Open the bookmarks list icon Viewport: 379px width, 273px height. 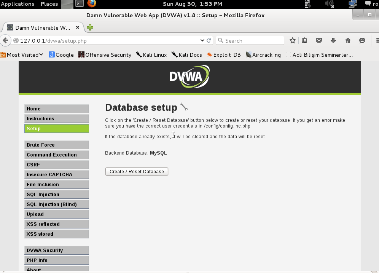click(x=304, y=40)
